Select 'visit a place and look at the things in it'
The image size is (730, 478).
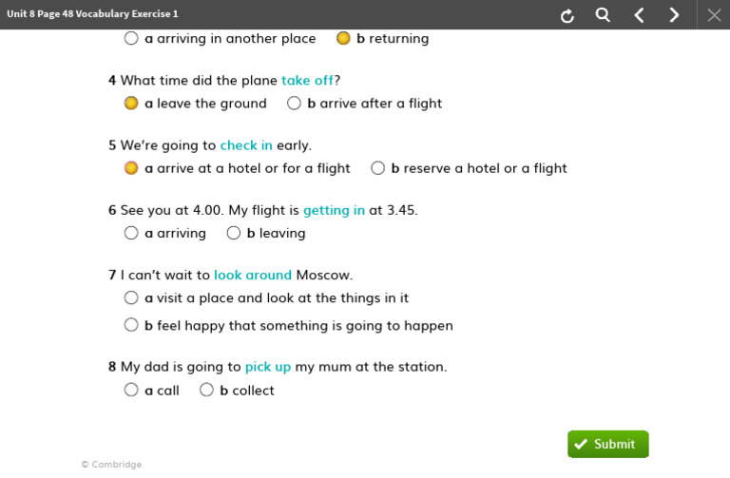pyautogui.click(x=131, y=297)
